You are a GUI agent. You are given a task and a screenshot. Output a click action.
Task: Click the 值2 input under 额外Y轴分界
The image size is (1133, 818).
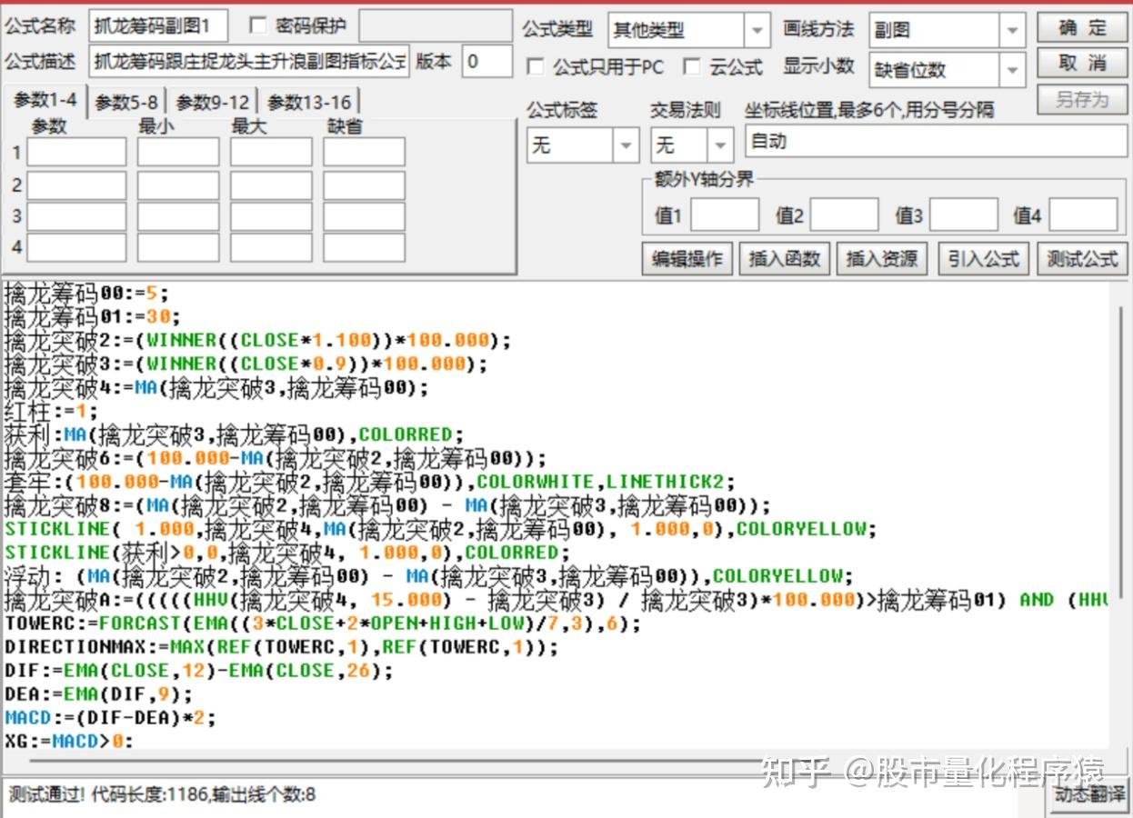tap(845, 215)
